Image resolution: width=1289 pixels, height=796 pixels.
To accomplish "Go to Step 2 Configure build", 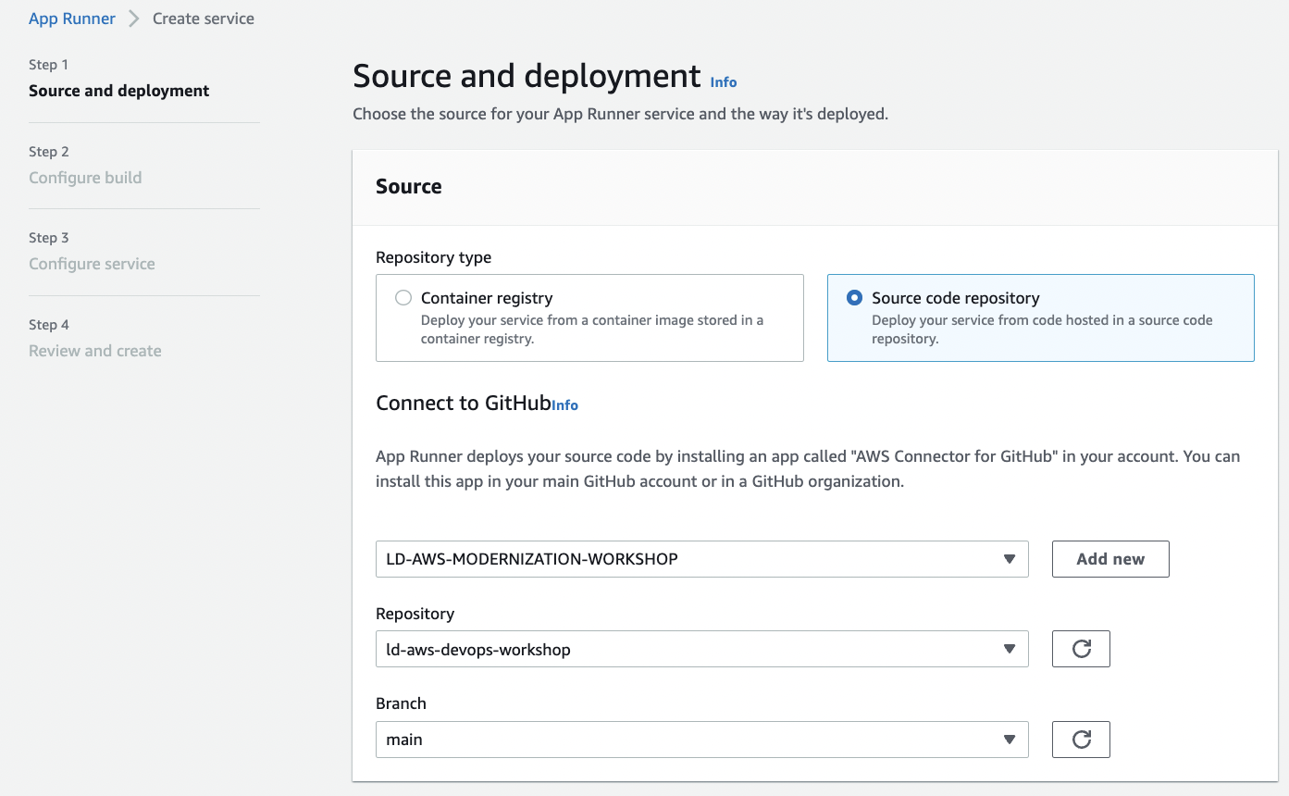I will coord(85,178).
